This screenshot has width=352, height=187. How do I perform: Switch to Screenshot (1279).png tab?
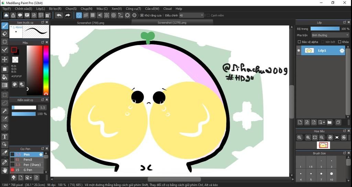pos(172,23)
